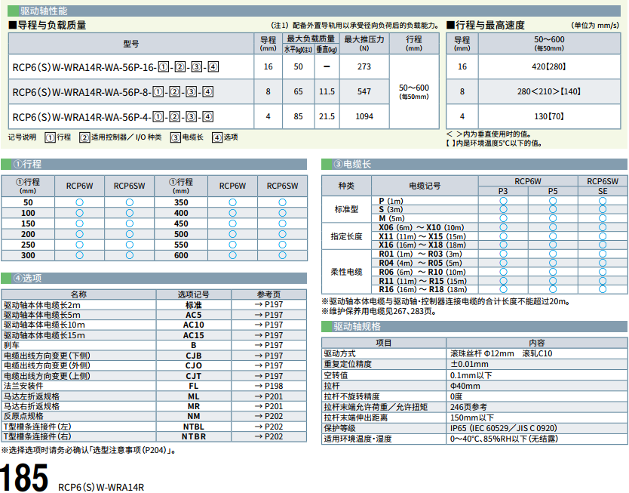The height and width of the screenshot is (493, 629).
Task: Click the RCP6W circle for stroke 350
Action: (232, 202)
